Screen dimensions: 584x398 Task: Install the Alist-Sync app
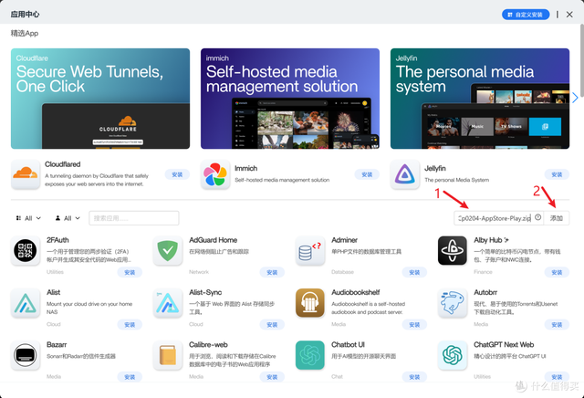point(272,325)
